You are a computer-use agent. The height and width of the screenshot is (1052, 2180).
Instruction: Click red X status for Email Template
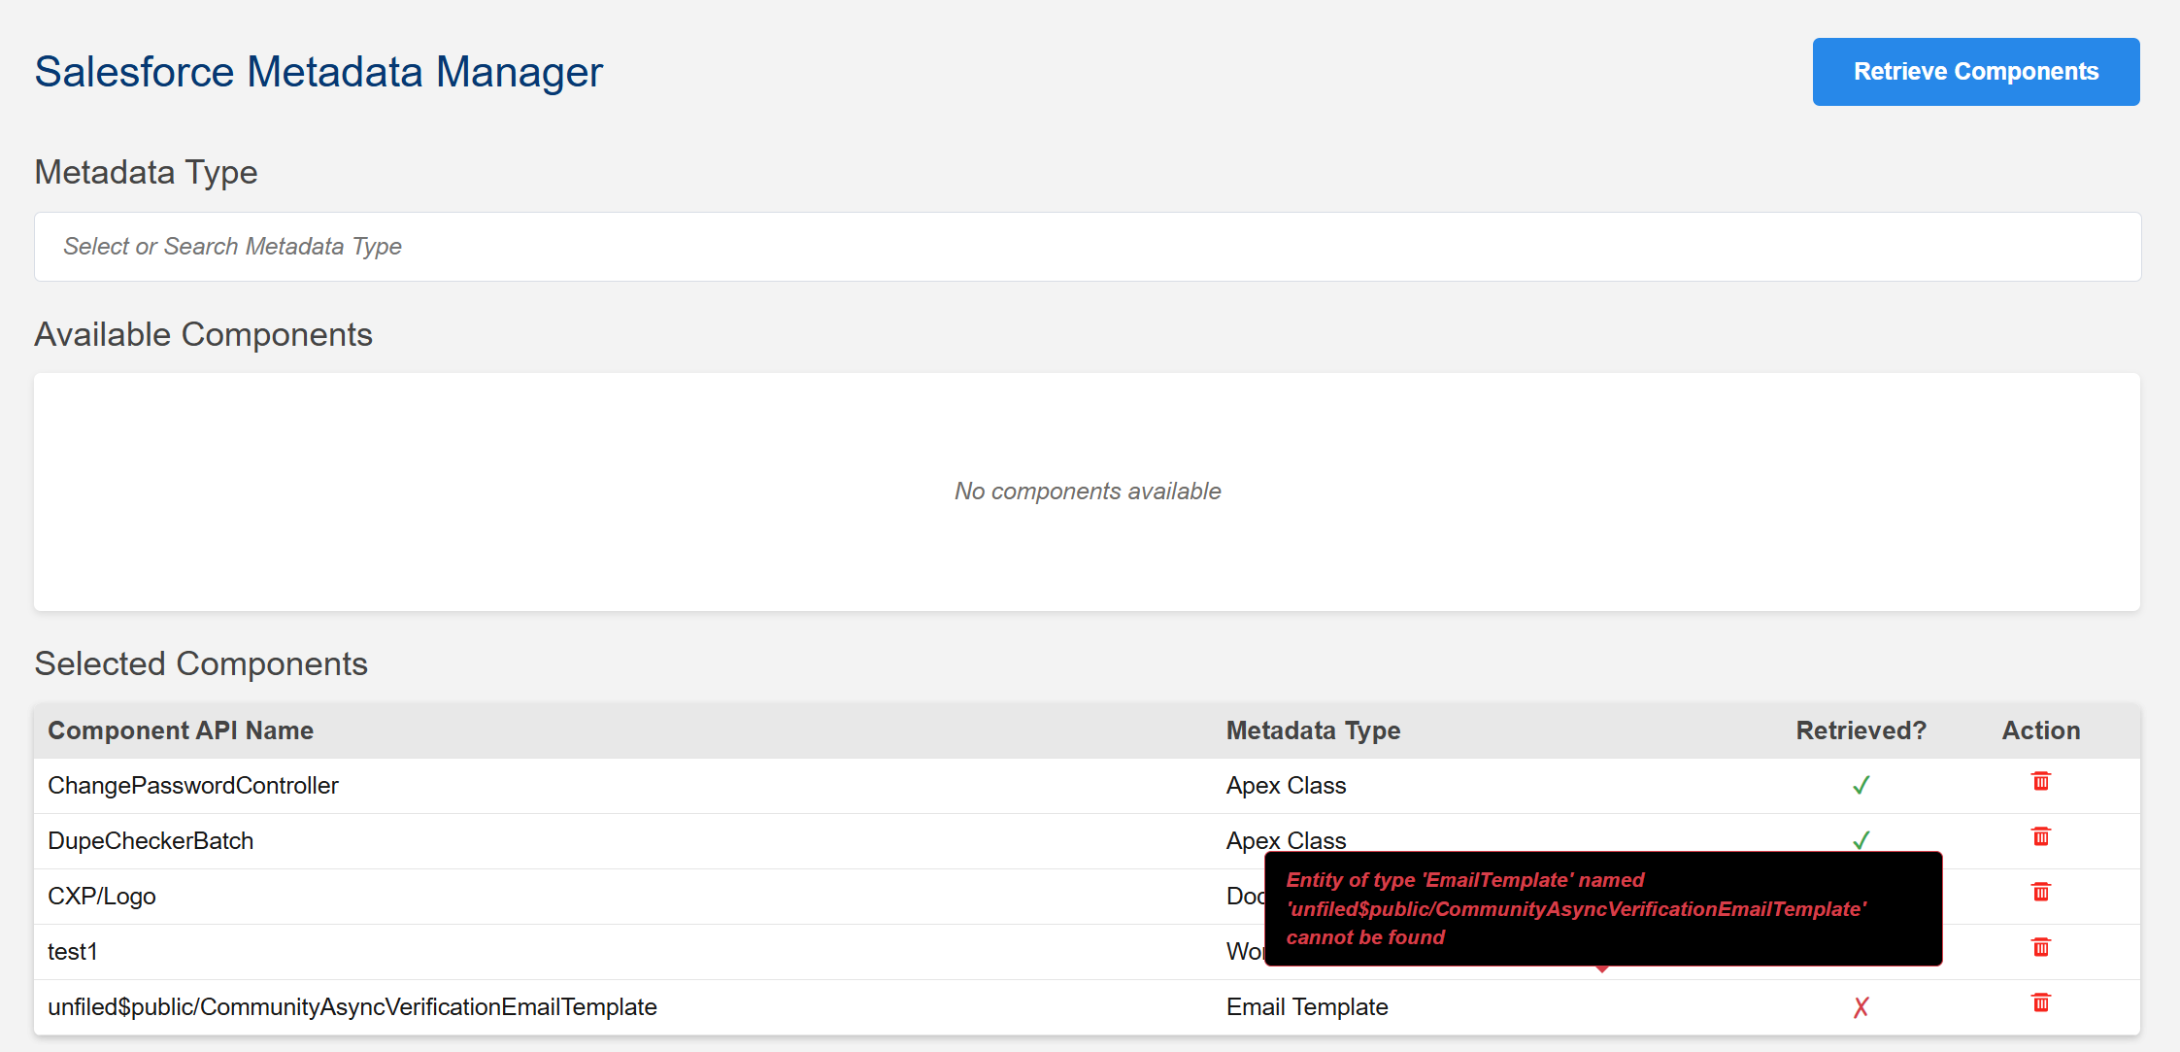[x=1861, y=1007]
